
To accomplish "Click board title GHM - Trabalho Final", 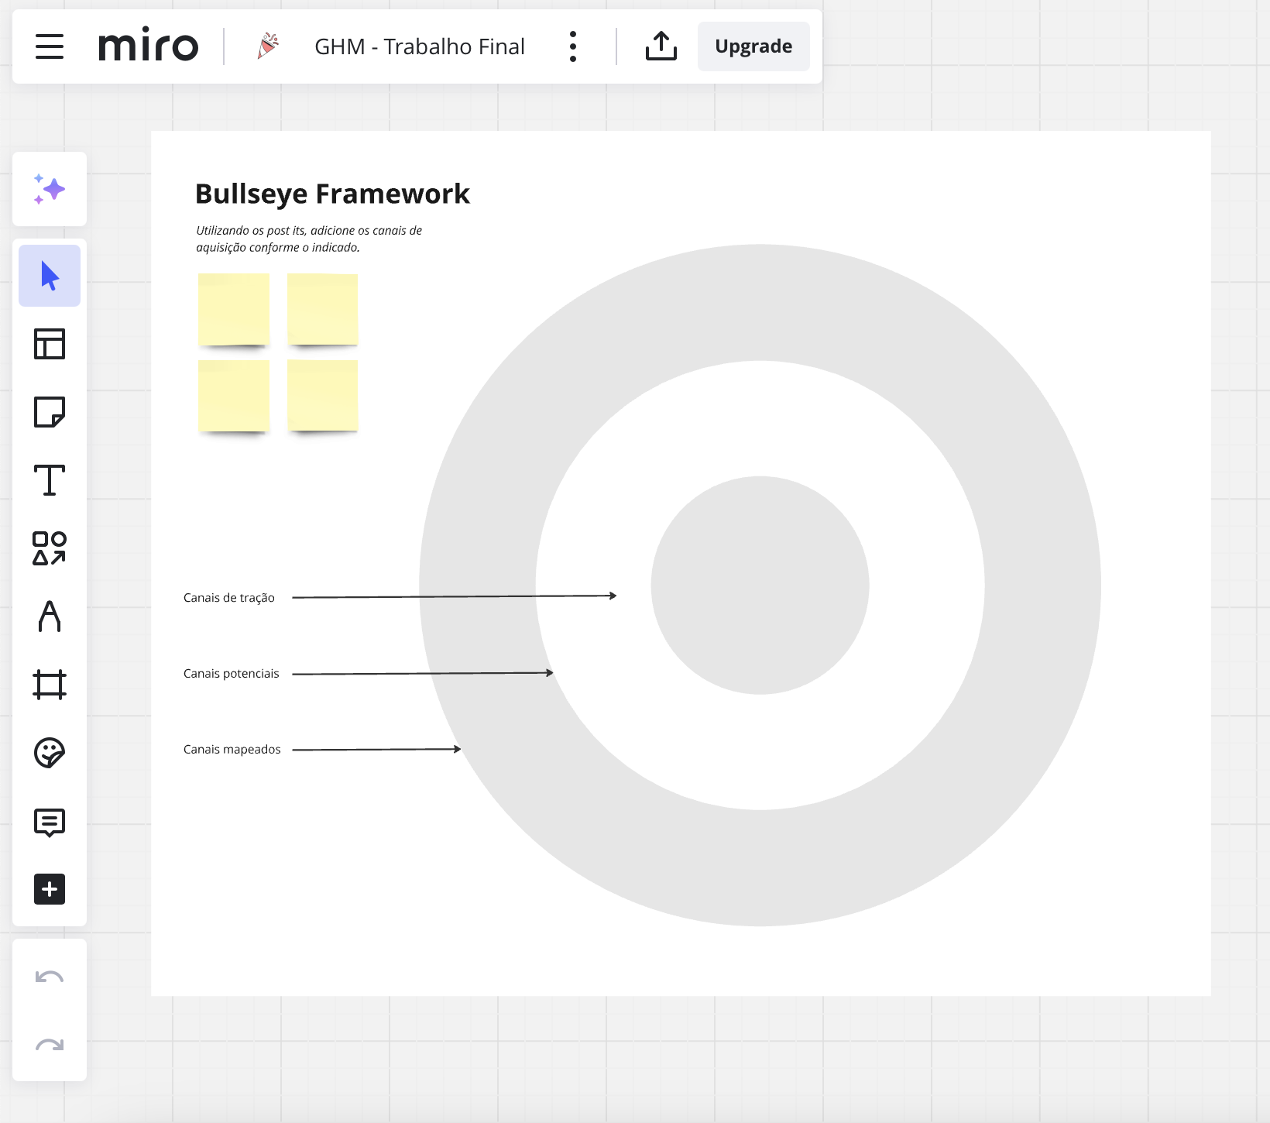I will [419, 46].
